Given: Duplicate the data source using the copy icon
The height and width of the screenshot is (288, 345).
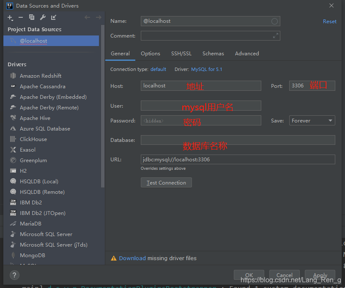Looking at the screenshot, I should (x=32, y=17).
